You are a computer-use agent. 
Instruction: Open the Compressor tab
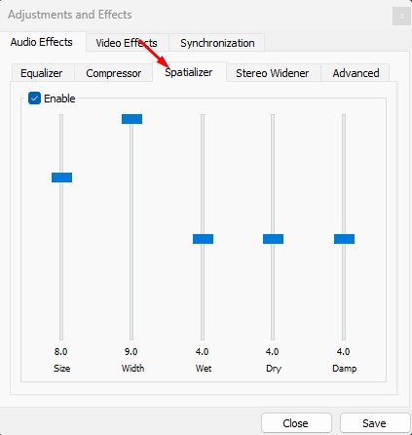[113, 73]
